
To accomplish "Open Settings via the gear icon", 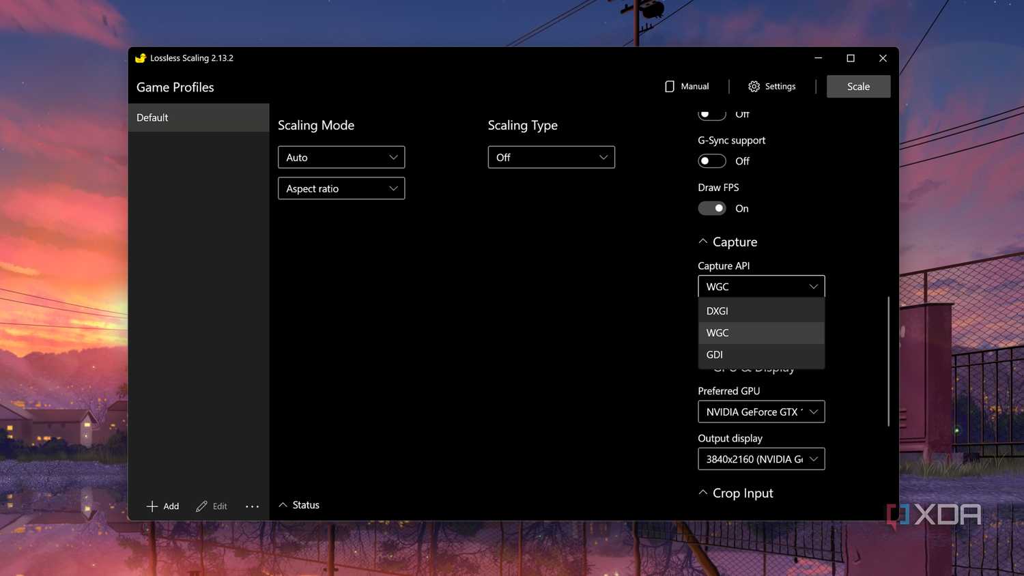I will (754, 87).
